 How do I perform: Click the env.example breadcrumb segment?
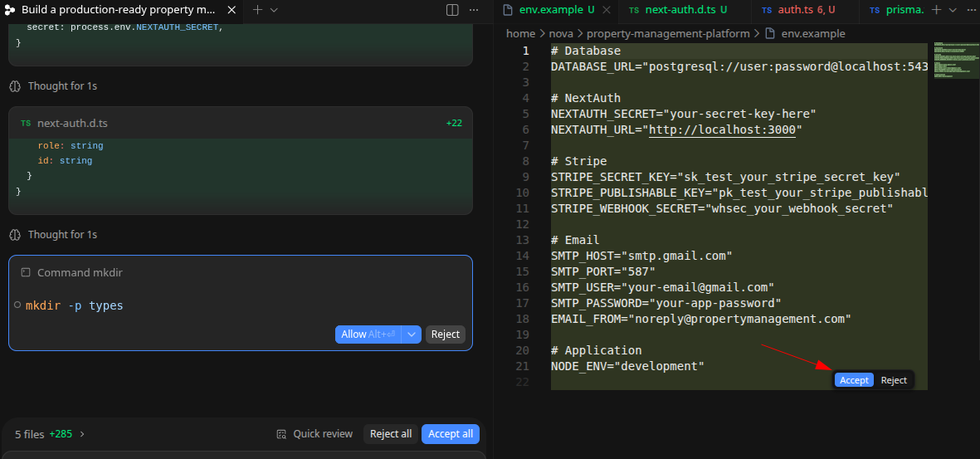tap(813, 34)
